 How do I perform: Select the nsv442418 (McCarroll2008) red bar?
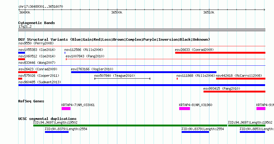[x=241, y=79]
